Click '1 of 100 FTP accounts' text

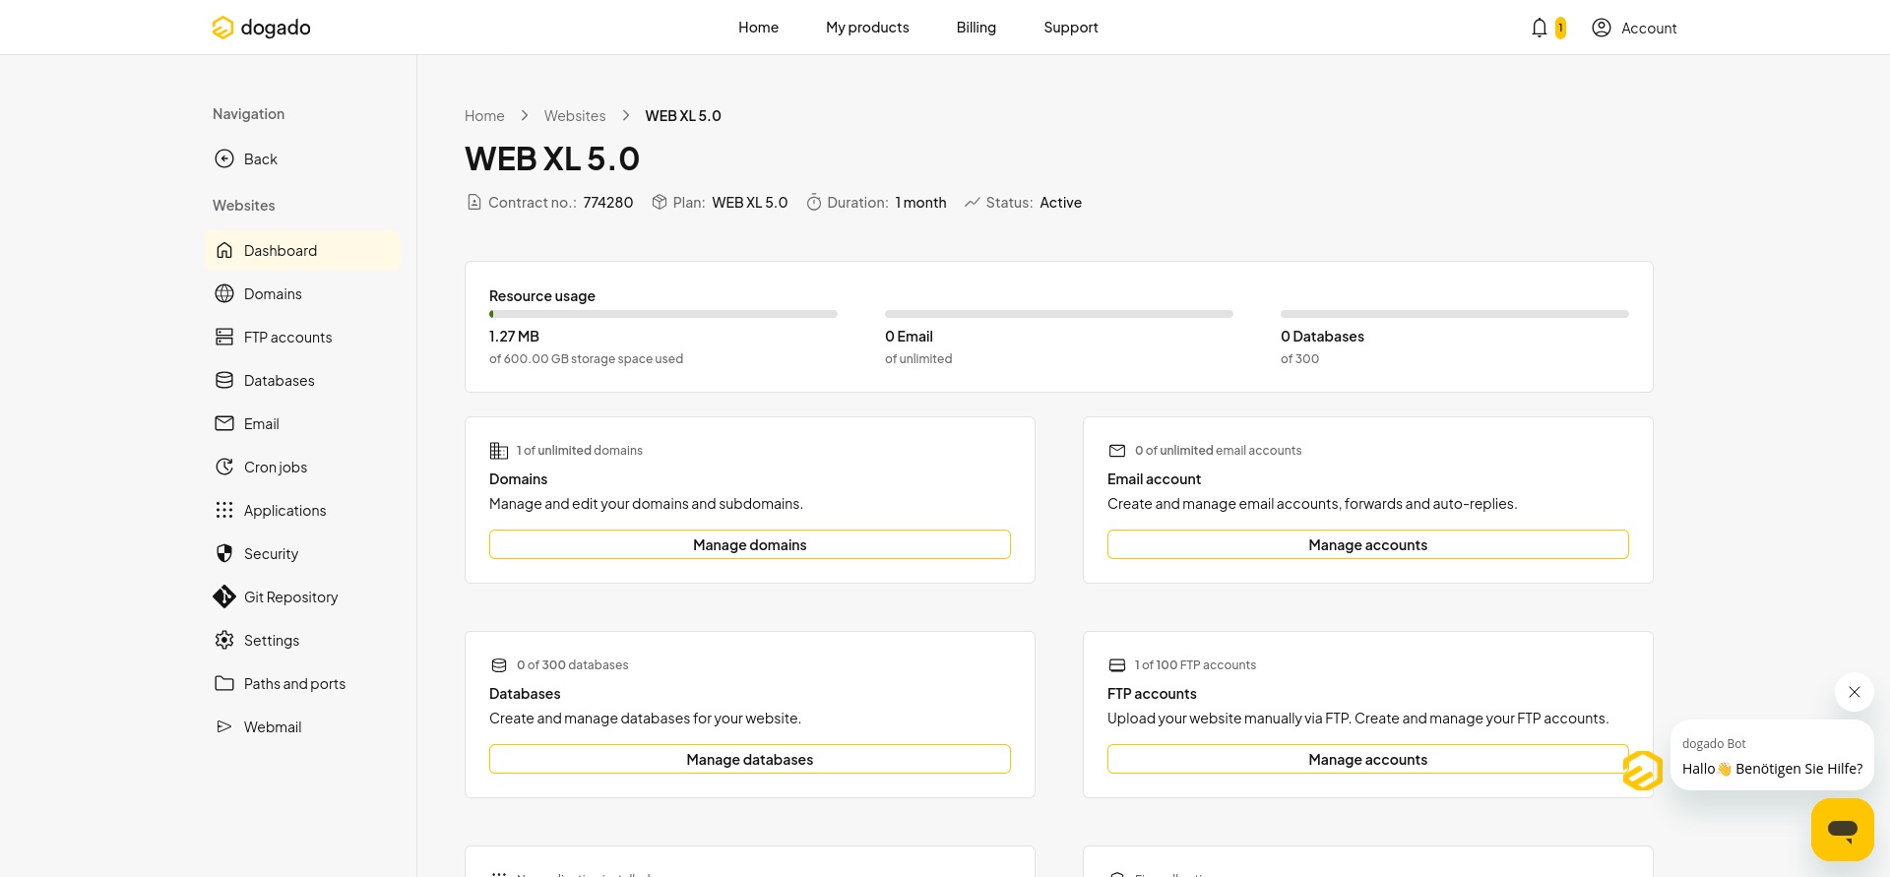pos(1196,665)
